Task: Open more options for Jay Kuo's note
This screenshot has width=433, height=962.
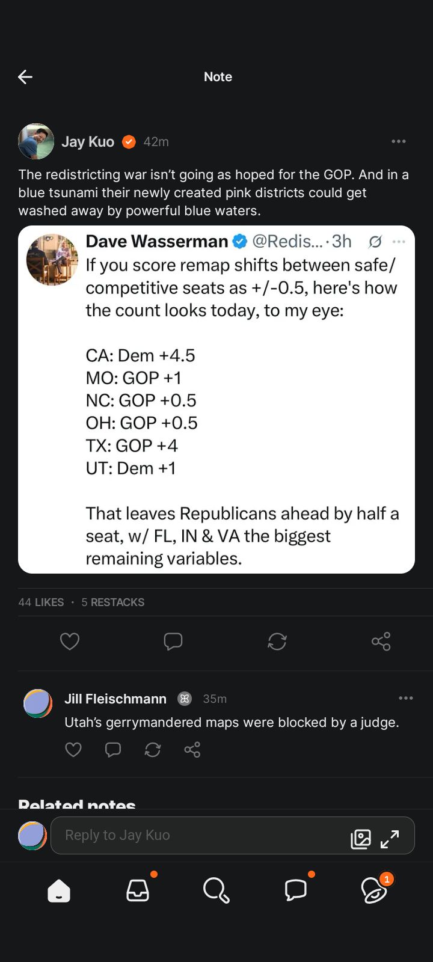Action: click(399, 141)
